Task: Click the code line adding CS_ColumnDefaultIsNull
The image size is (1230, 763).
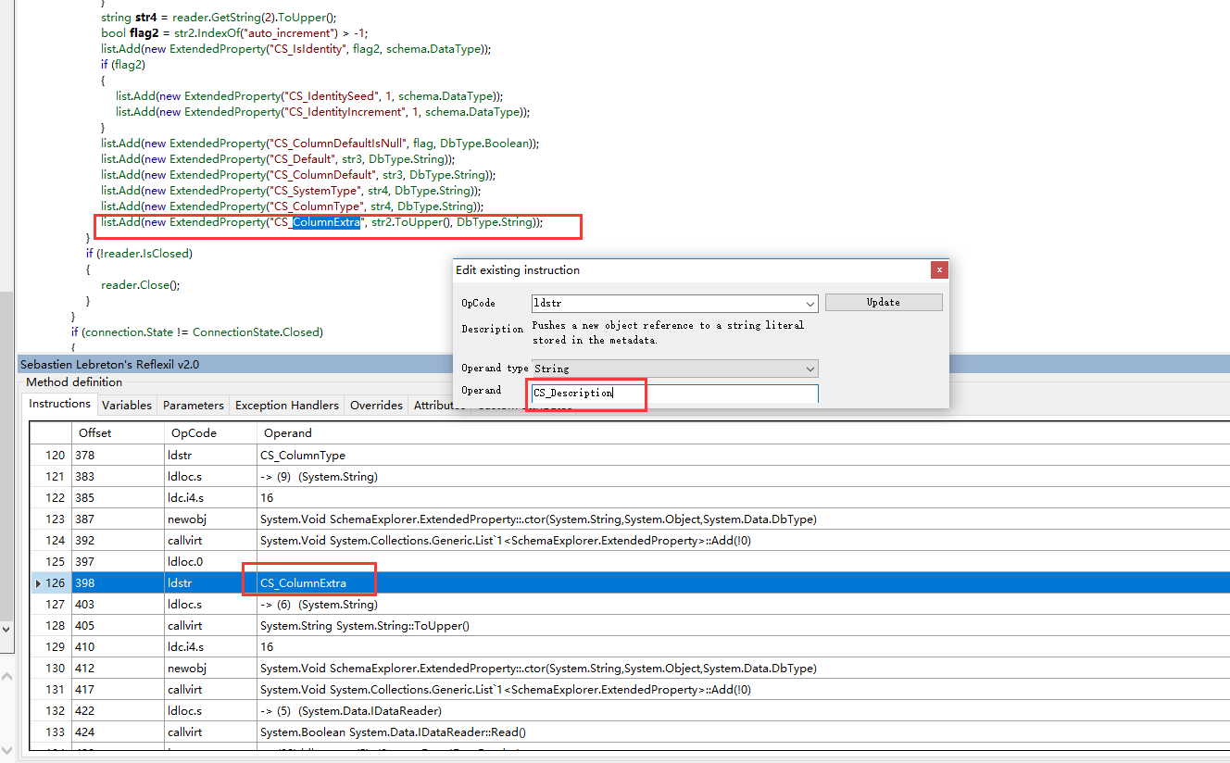Action: [320, 144]
